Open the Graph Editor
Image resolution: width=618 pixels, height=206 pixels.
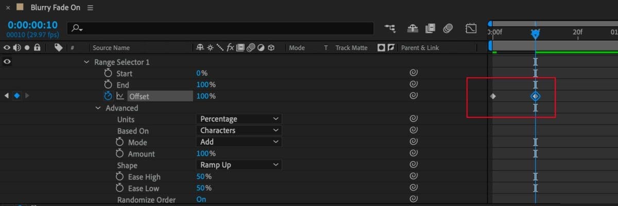471,28
